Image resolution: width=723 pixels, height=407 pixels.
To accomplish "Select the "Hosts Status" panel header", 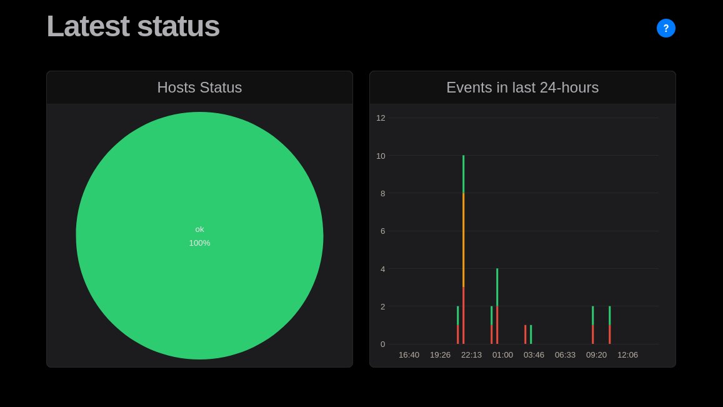I will click(x=199, y=88).
